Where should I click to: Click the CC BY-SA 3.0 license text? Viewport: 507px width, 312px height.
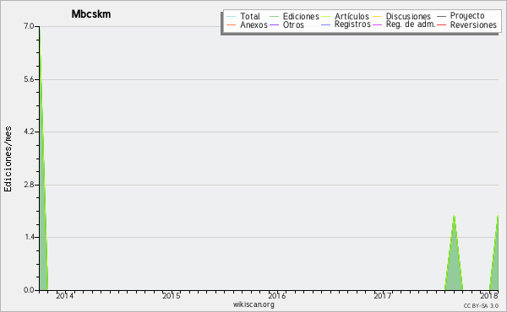coord(481,306)
